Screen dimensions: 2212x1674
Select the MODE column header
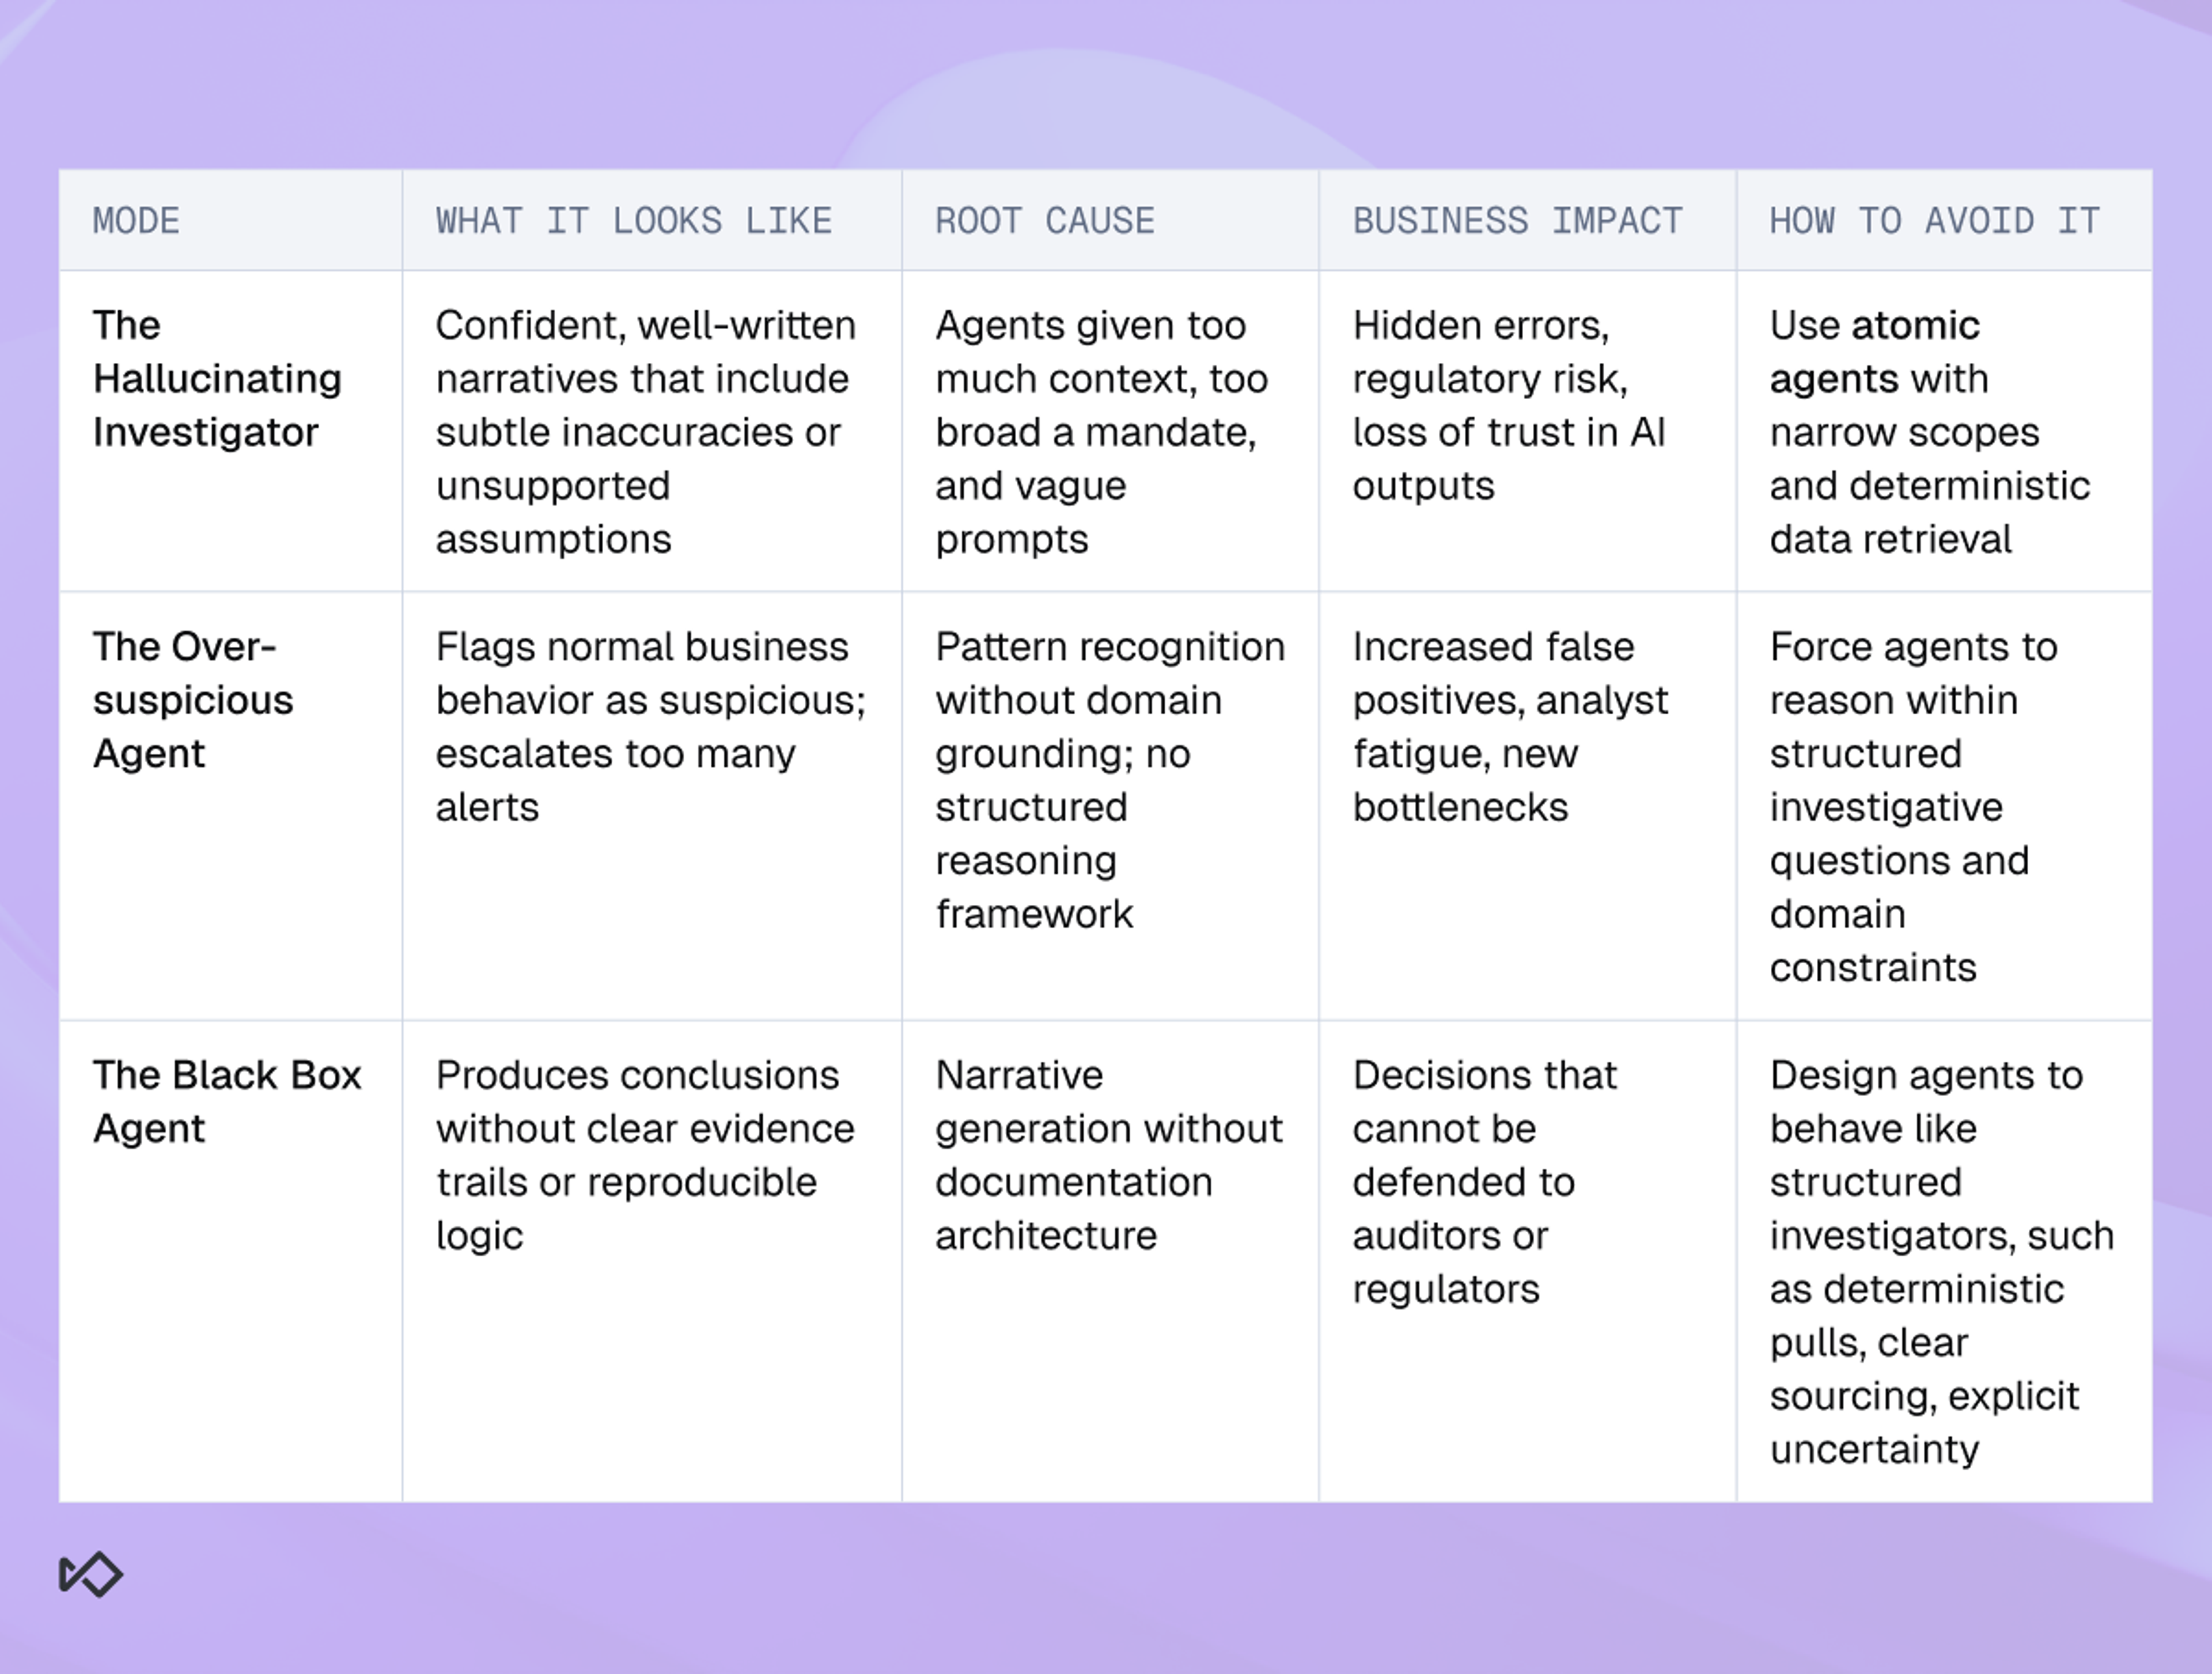coord(136,221)
